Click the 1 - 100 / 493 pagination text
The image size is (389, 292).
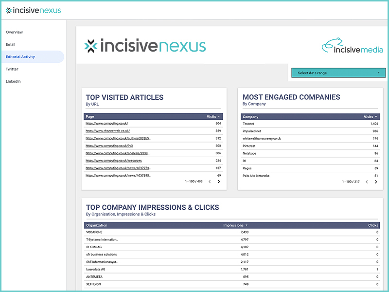click(194, 182)
